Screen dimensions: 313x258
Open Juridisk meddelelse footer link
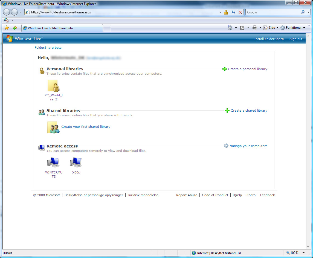click(x=143, y=195)
